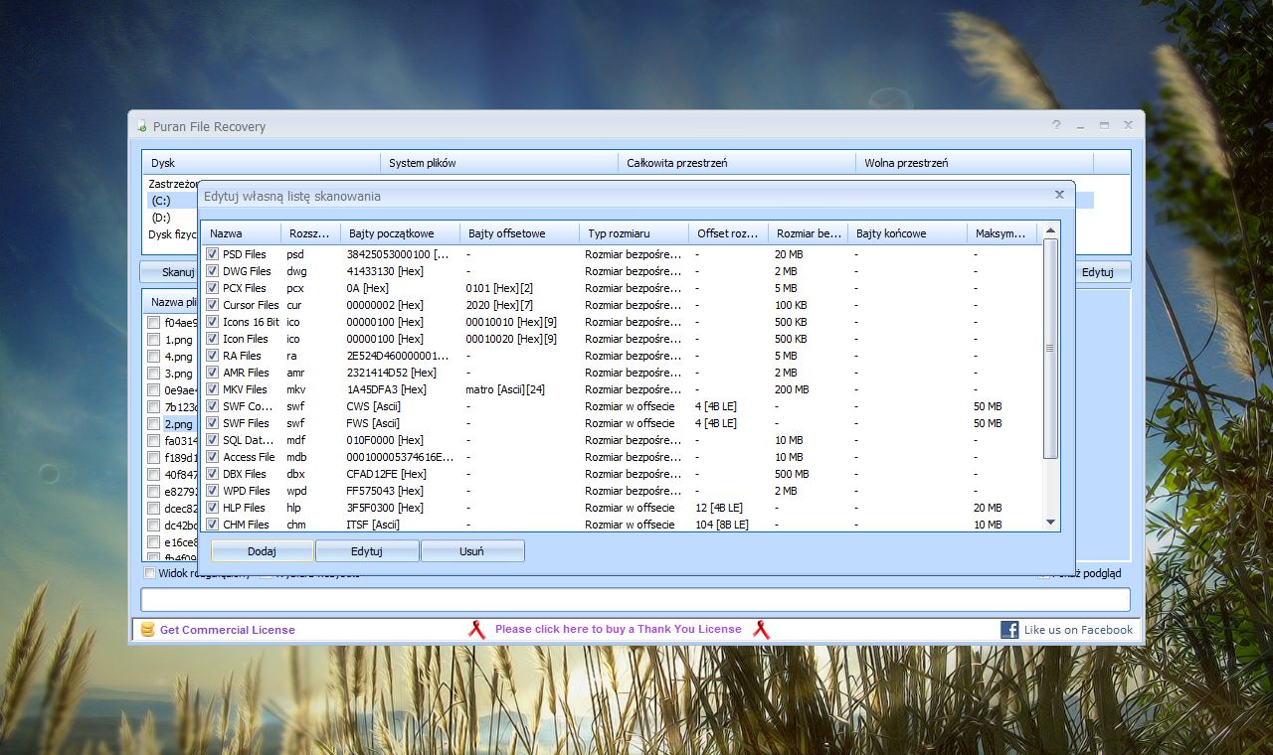The height and width of the screenshot is (755, 1273).
Task: Click the Całkowita przestrzeń column header
Action: [737, 163]
